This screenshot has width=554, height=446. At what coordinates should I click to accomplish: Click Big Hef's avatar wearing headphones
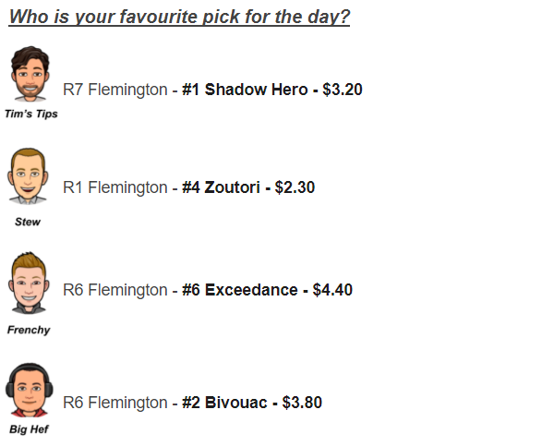[x=30, y=390]
